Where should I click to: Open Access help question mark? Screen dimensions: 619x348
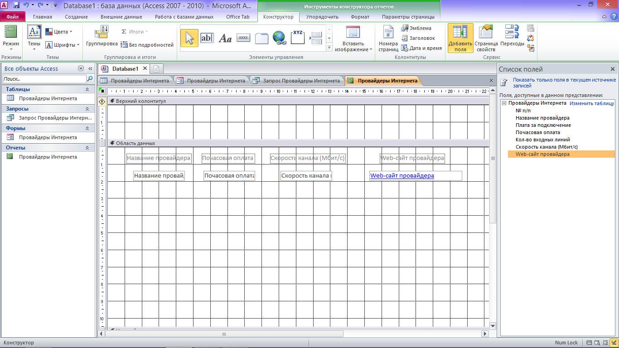(x=613, y=17)
